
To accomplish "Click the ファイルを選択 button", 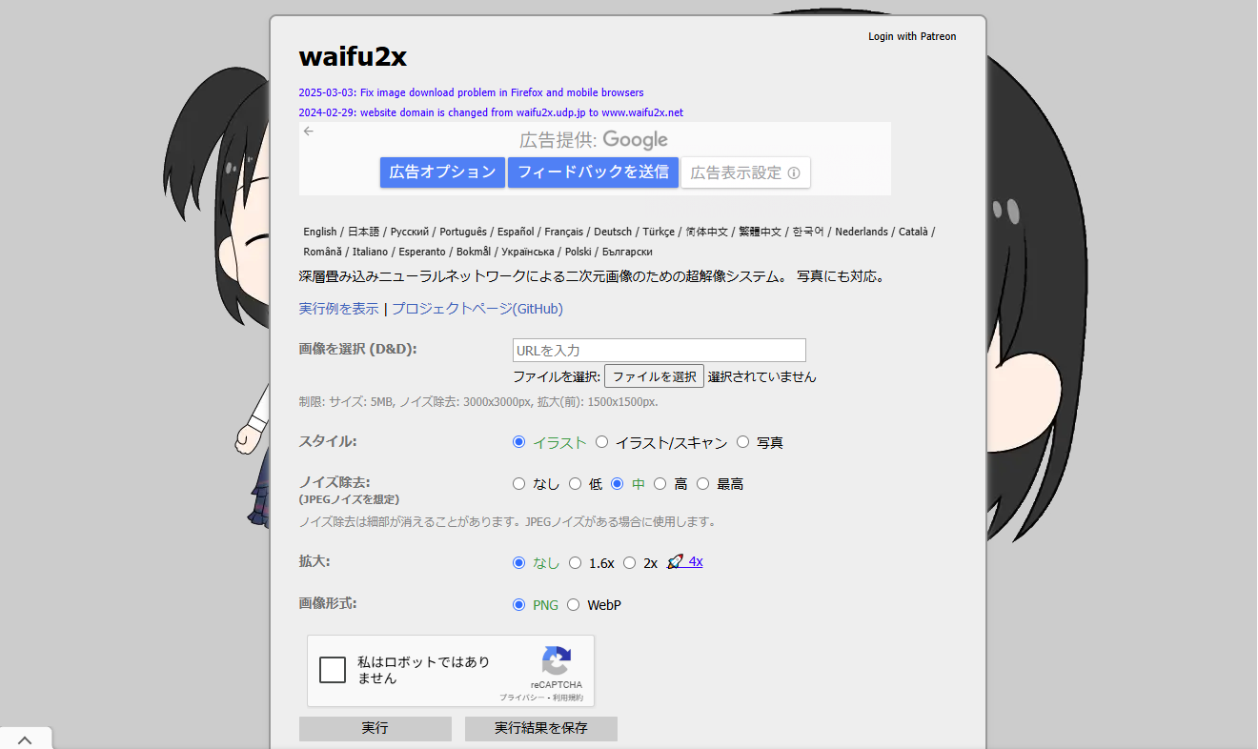I will tap(654, 376).
